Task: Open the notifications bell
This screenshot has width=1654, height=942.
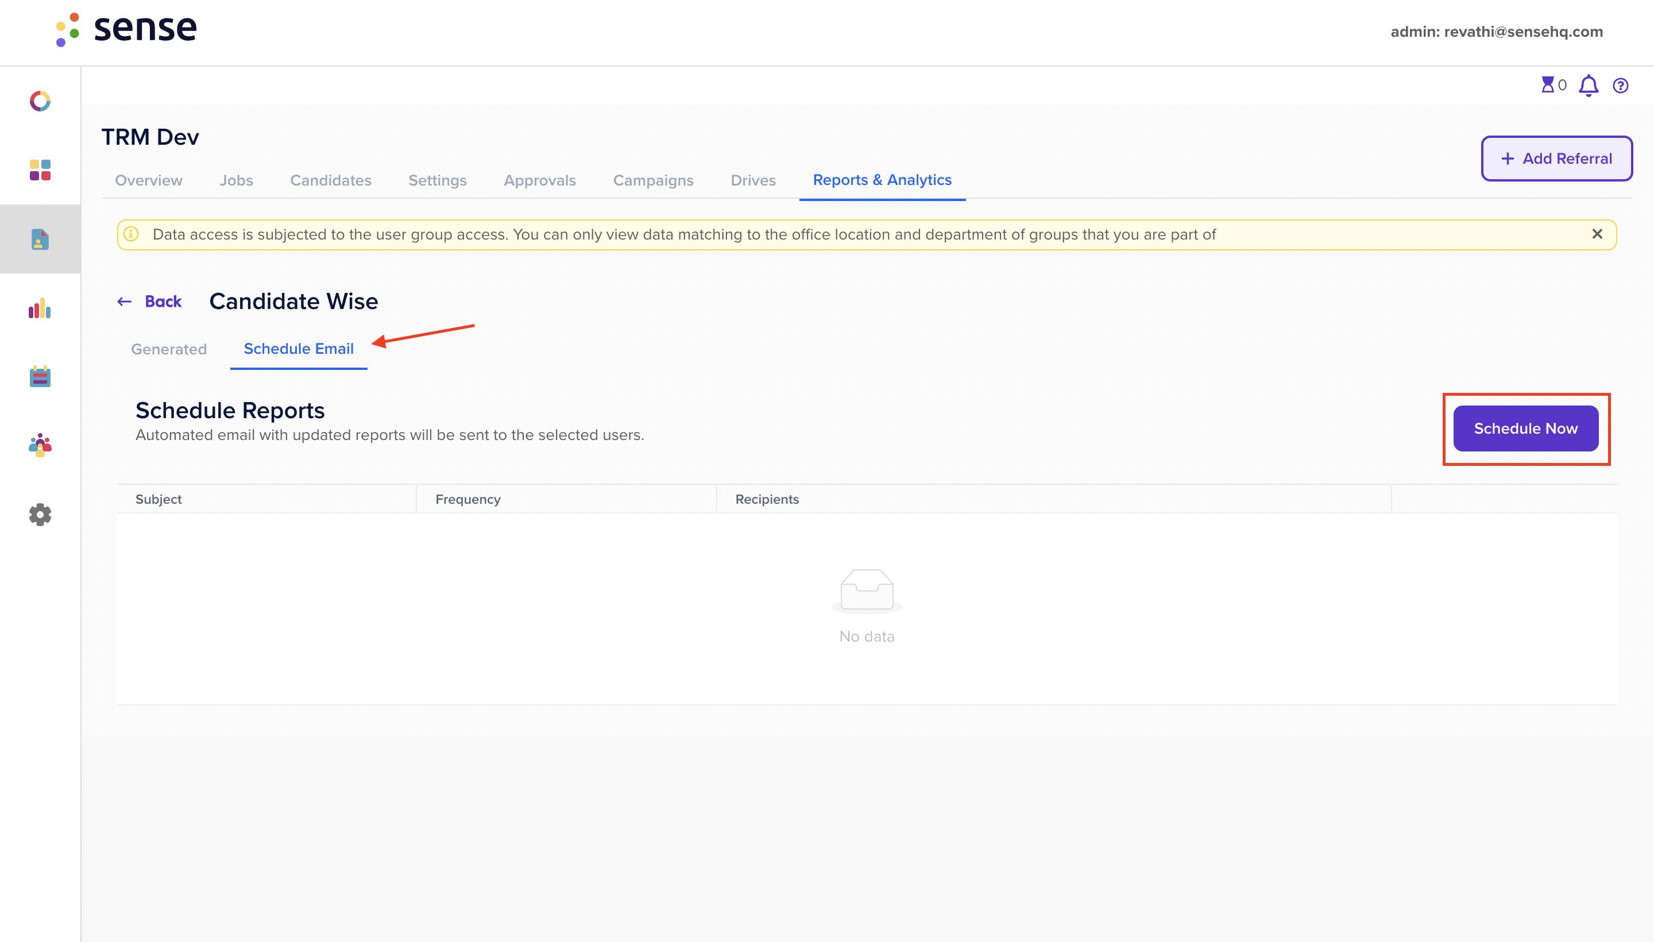Action: [1589, 86]
